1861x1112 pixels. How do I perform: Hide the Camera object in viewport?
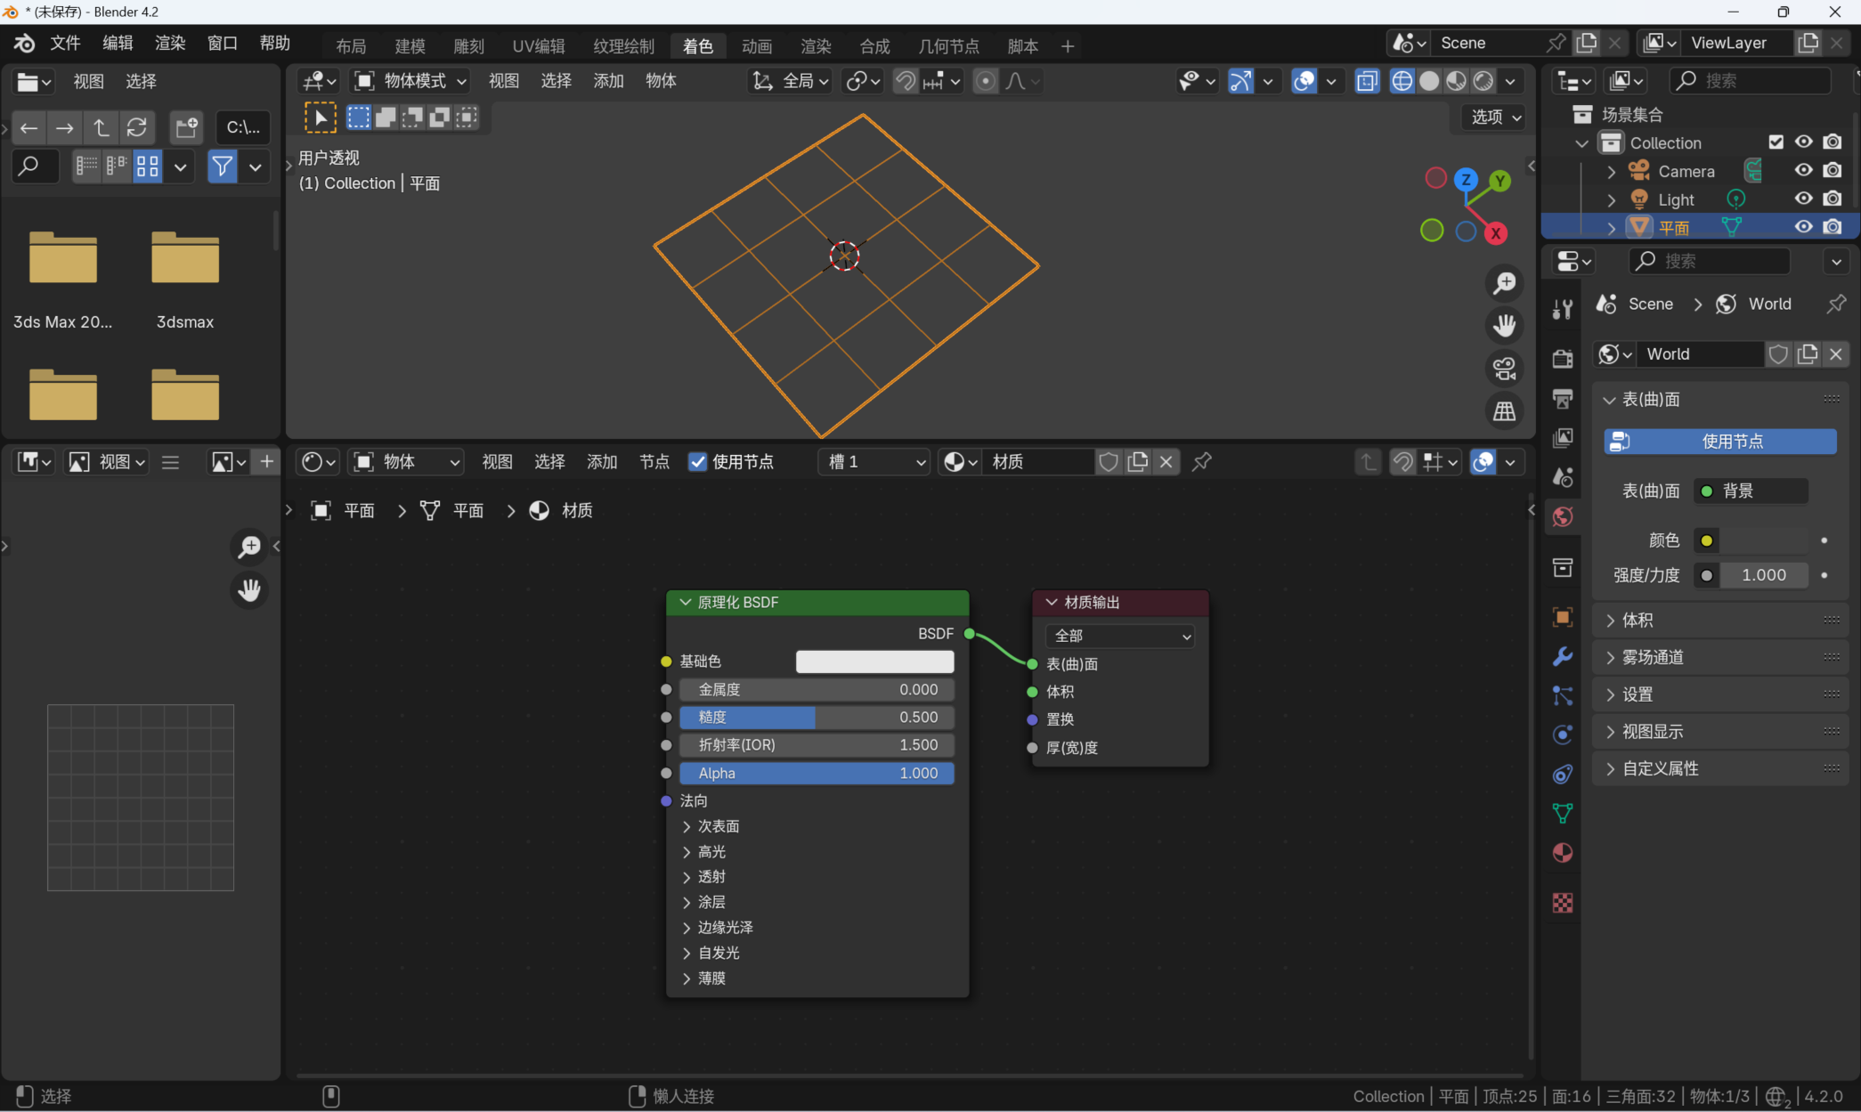1803,170
